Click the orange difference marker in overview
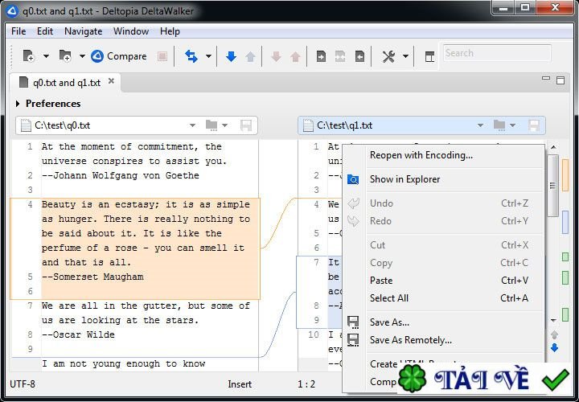Image resolution: width=579 pixels, height=402 pixels. [x=565, y=175]
